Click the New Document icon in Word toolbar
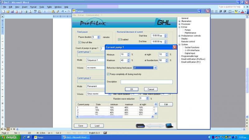This screenshot has width=249, height=140. tap(4, 12)
